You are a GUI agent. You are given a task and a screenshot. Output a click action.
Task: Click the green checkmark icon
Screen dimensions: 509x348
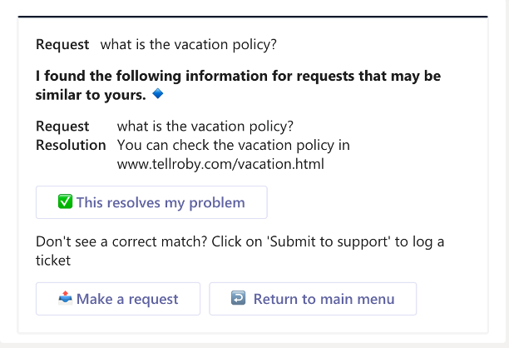65,201
